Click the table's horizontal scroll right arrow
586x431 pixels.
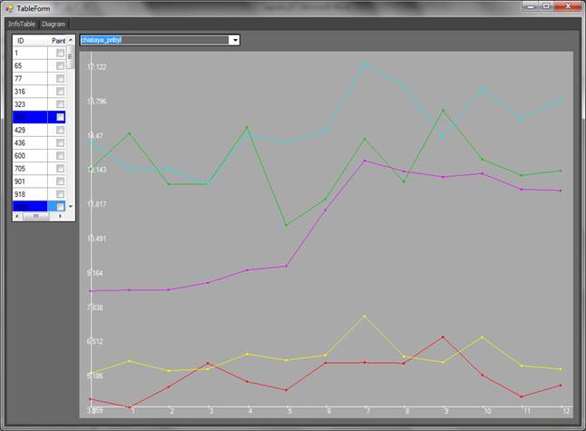pyautogui.click(x=61, y=216)
